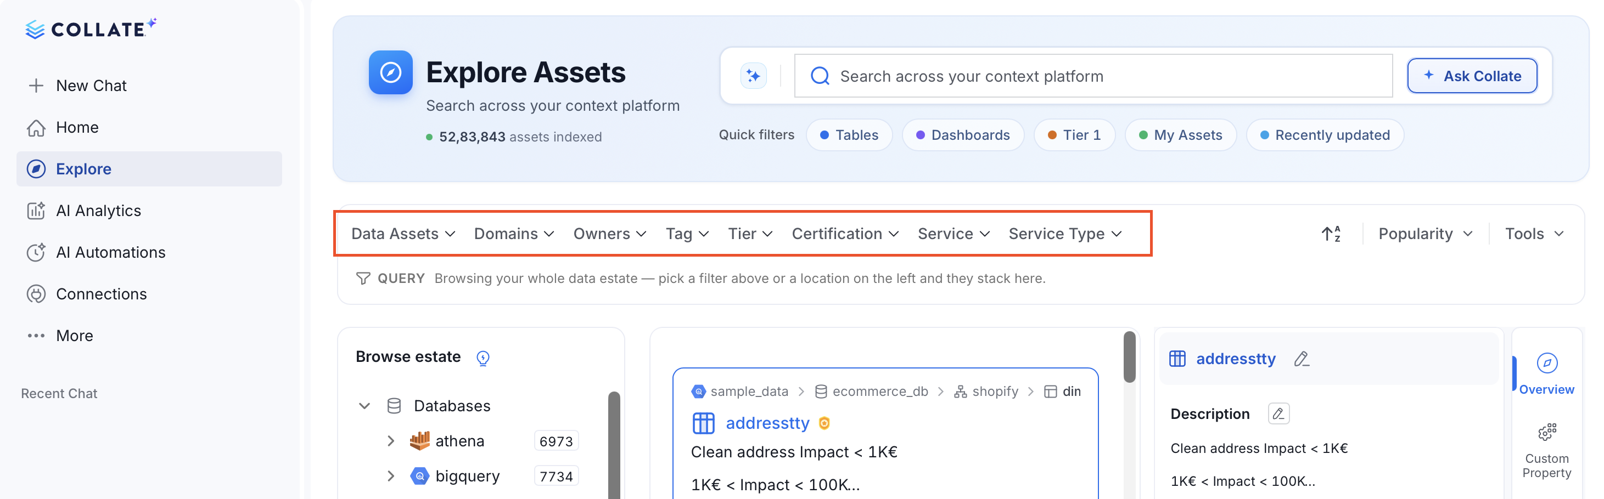
Task: Apply the Tables quick filter
Action: pyautogui.click(x=849, y=135)
